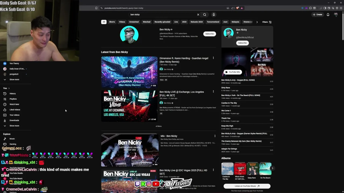Open options menu for Mix - Ben Nicky
Image resolution: width=344 pixels, height=193 pixels.
click(215, 136)
